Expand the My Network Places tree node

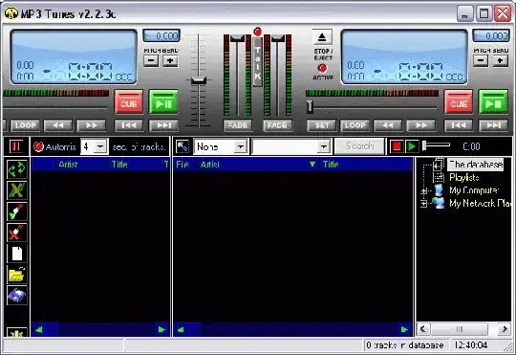point(424,204)
